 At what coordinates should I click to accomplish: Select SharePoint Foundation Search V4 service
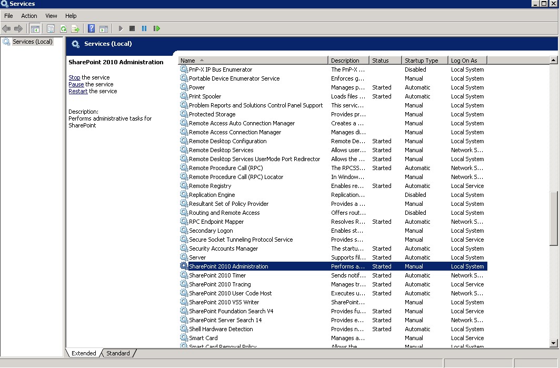tap(333, 311)
